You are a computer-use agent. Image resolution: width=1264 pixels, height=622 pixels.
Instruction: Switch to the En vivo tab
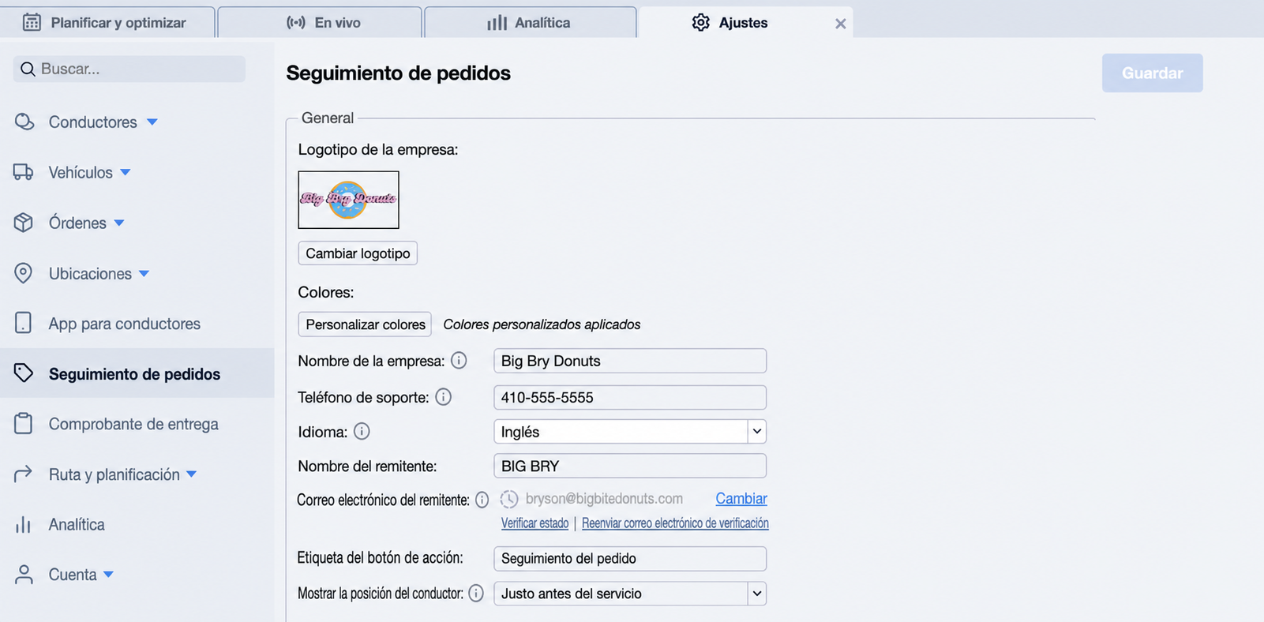point(320,22)
